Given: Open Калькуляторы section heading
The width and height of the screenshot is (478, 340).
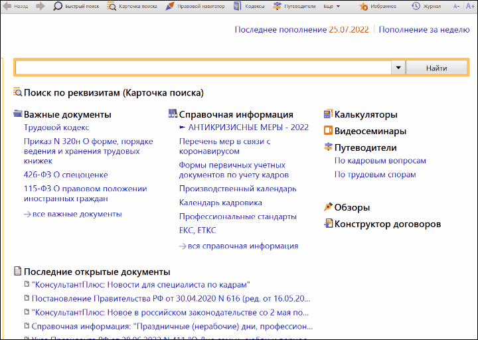Looking at the screenshot, I should click(x=366, y=115).
